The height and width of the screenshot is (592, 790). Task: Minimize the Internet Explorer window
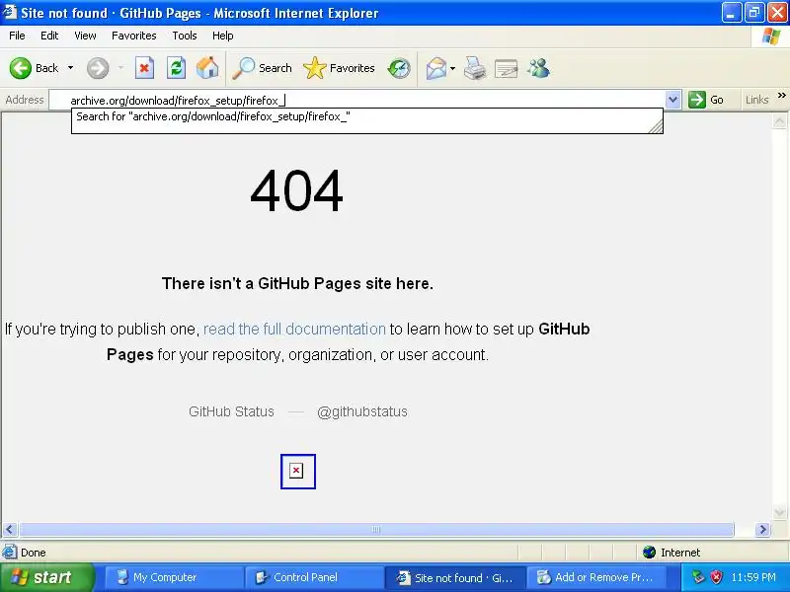point(731,13)
